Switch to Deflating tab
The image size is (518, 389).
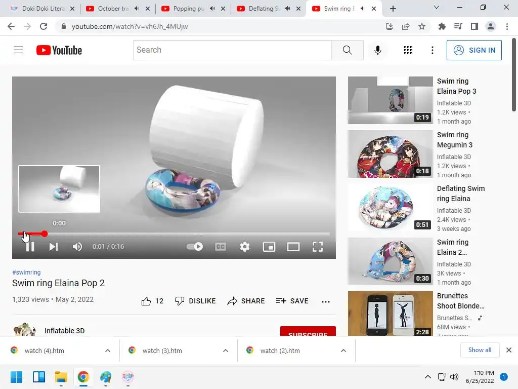pos(264,9)
